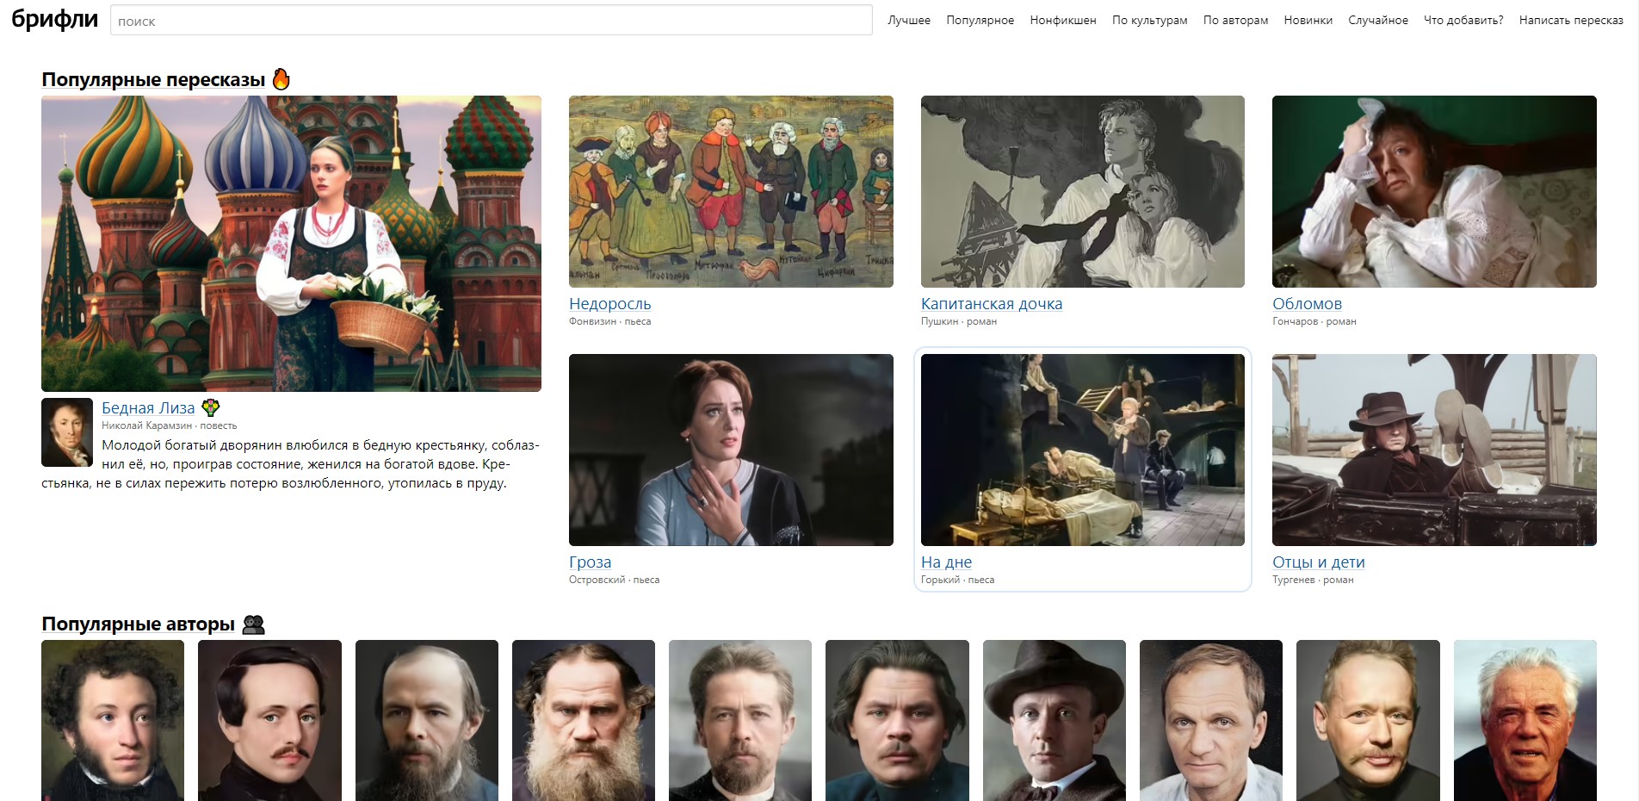Image resolution: width=1639 pixels, height=801 pixels.
Task: Open the ninth author portrait, balding man
Action: point(1368,720)
